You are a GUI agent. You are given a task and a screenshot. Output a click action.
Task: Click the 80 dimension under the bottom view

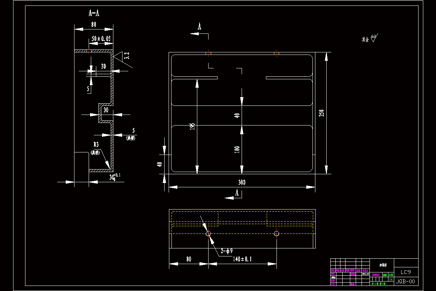pyautogui.click(x=189, y=259)
